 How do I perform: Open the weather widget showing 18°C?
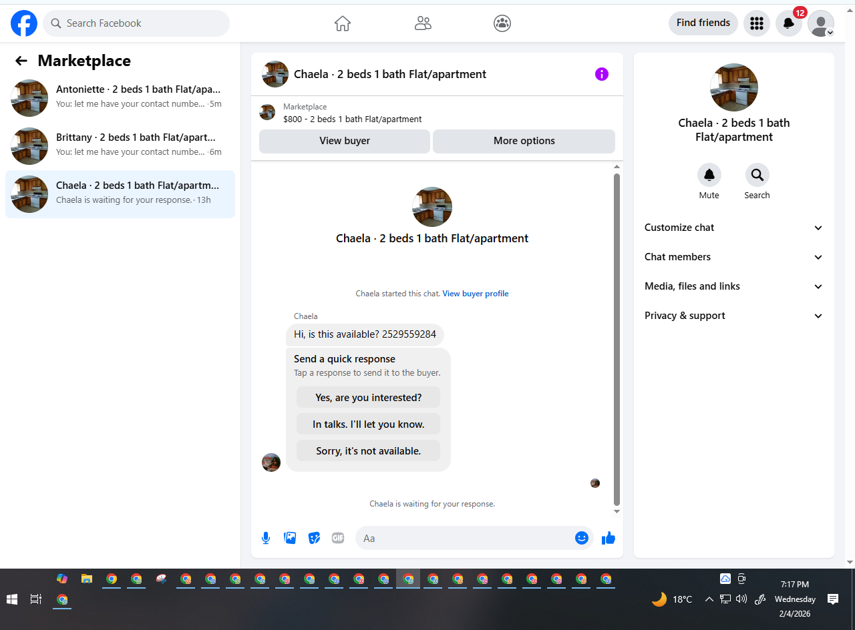pos(672,599)
